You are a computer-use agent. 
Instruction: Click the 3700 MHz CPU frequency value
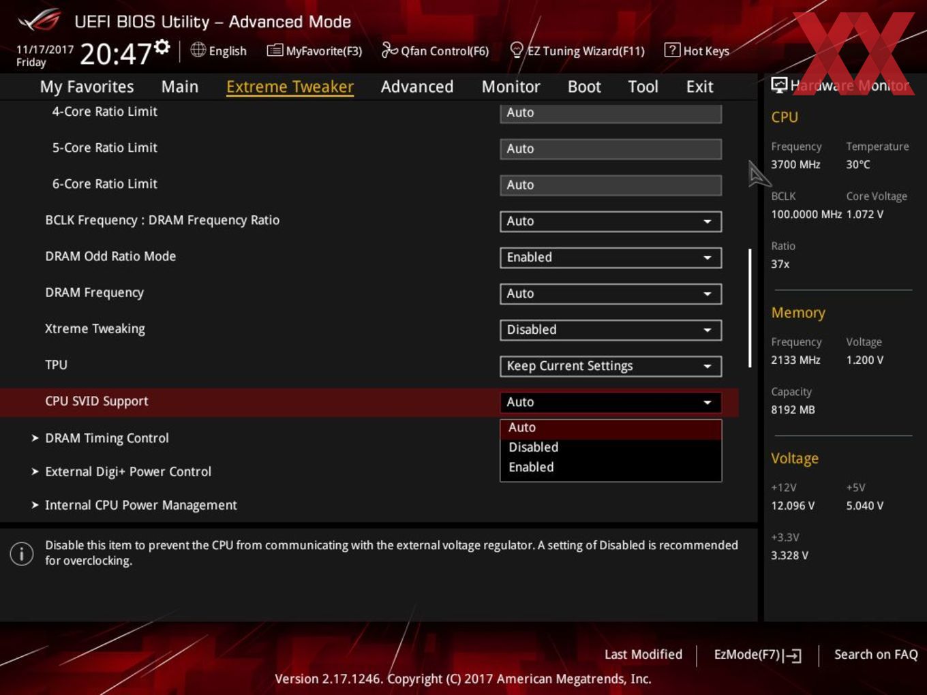[x=795, y=164]
